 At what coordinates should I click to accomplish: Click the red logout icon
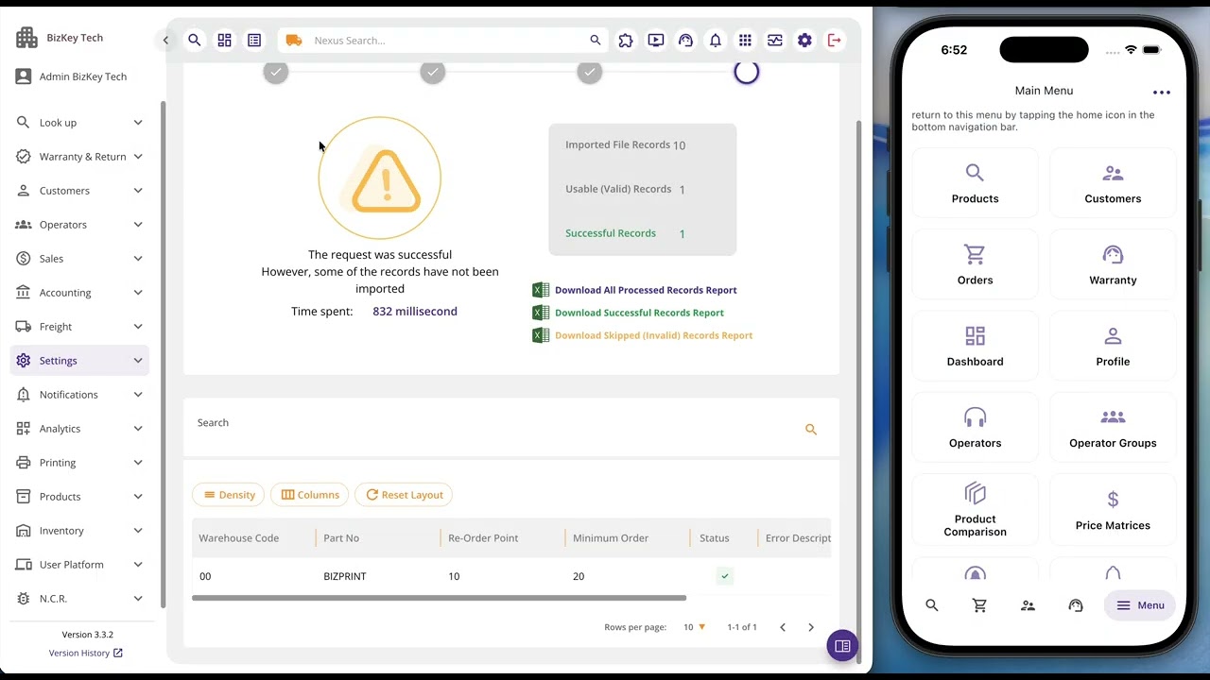tap(835, 40)
